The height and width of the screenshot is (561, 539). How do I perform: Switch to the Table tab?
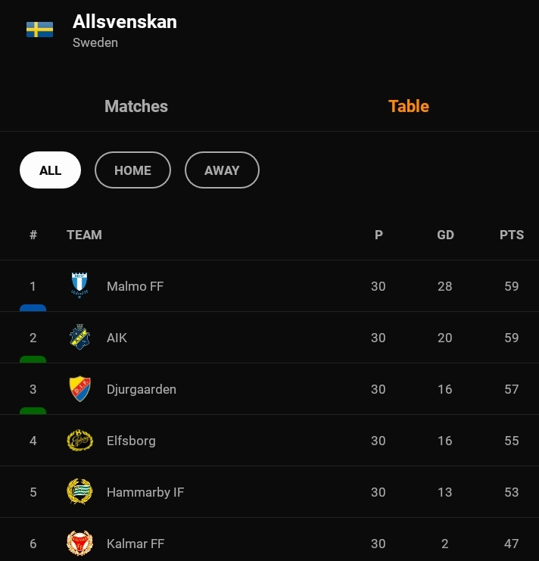409,106
